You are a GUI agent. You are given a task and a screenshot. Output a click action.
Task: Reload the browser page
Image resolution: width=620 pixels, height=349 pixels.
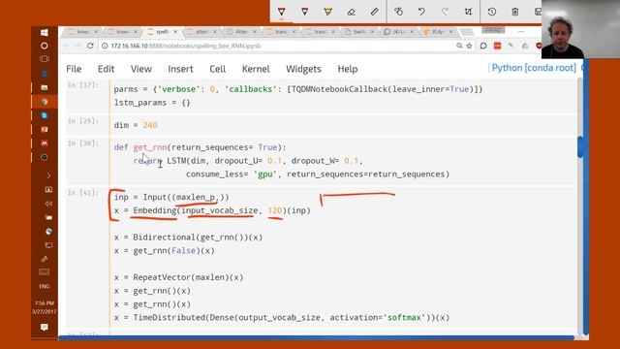point(90,46)
